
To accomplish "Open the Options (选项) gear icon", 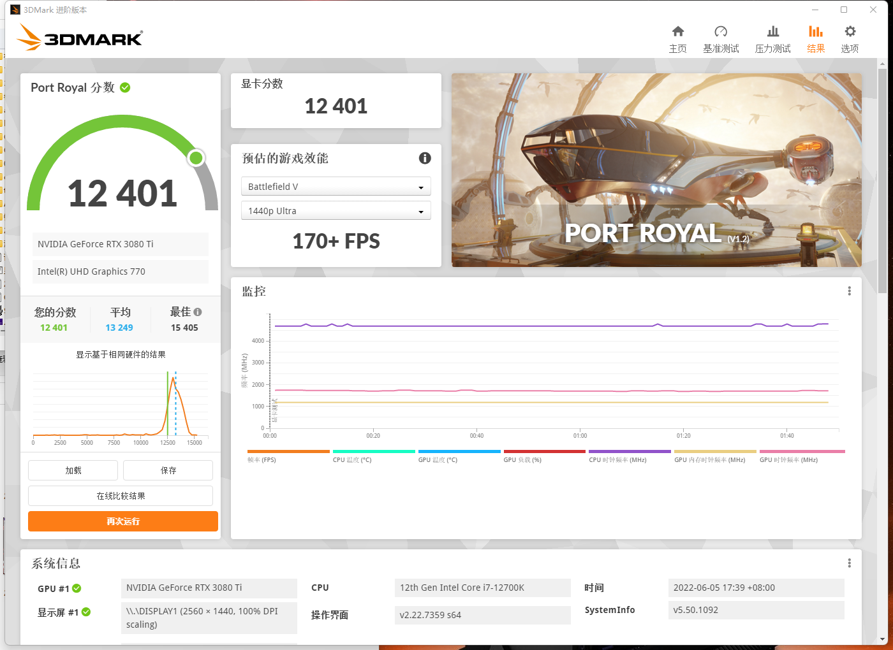I will (x=850, y=32).
